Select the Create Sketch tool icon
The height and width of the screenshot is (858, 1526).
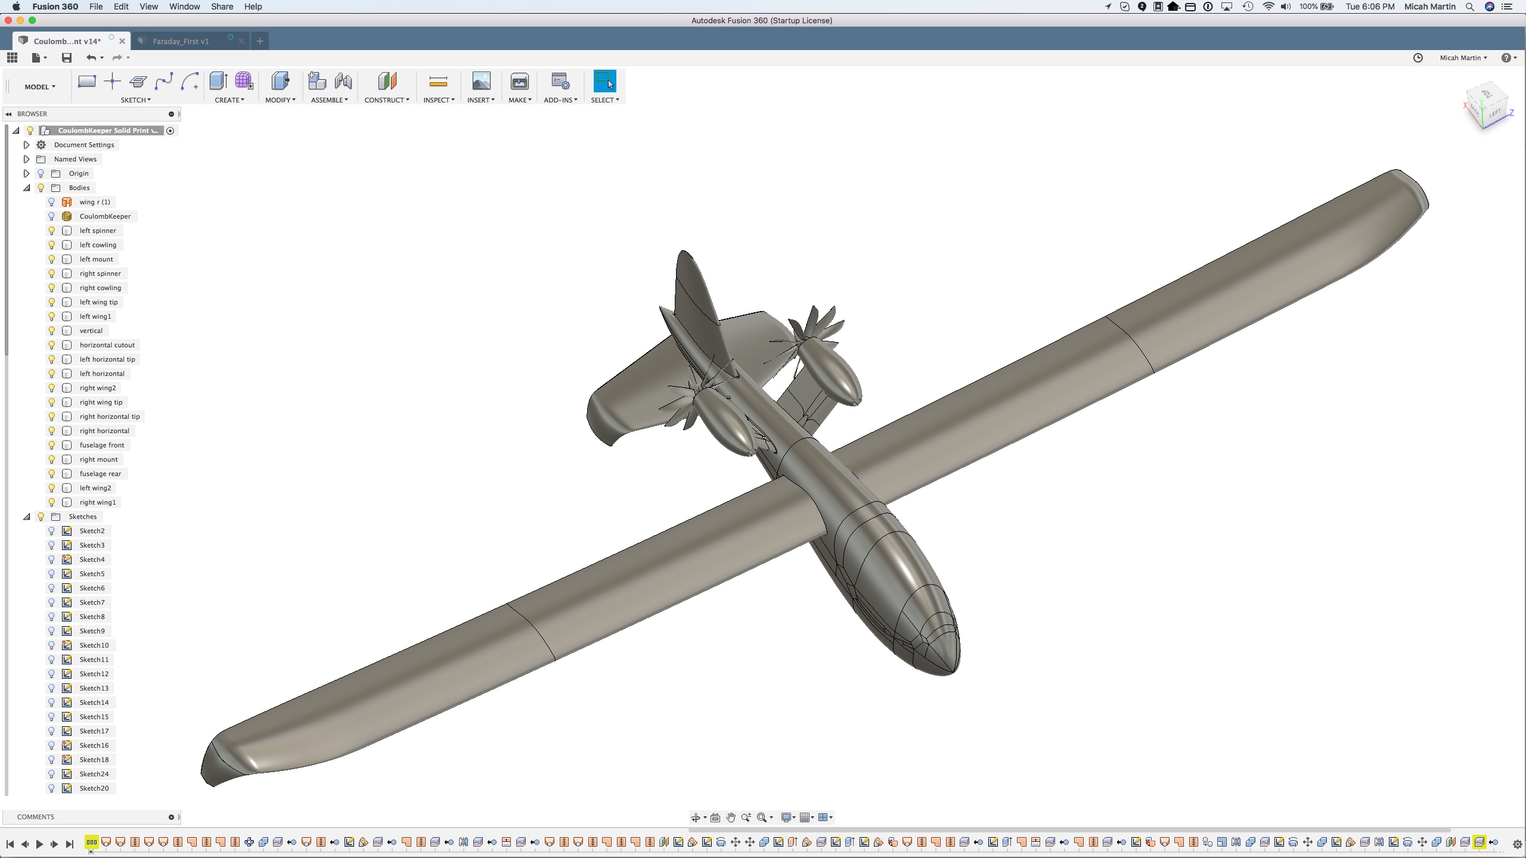pyautogui.click(x=87, y=82)
